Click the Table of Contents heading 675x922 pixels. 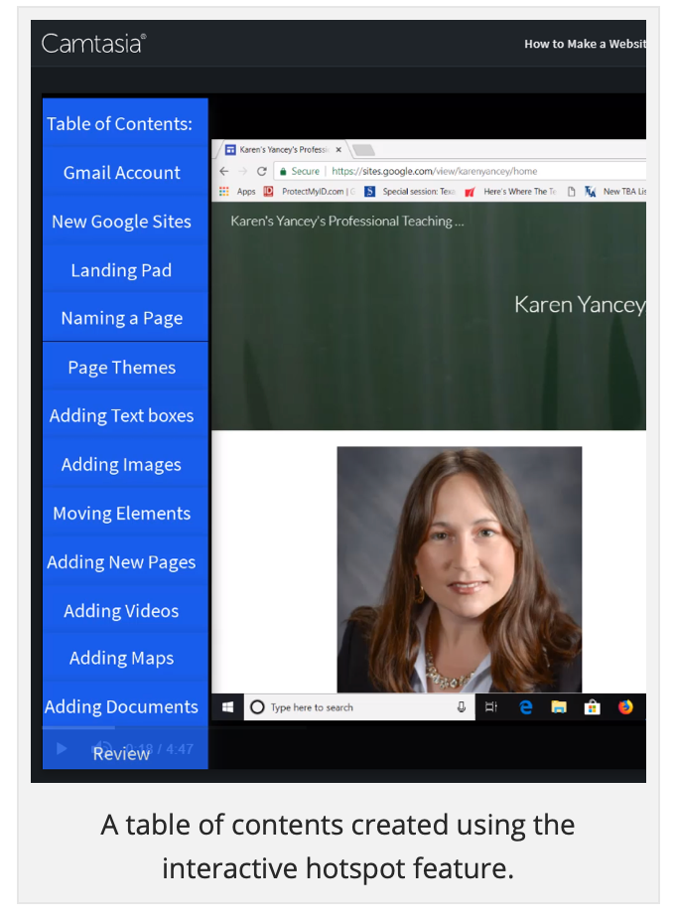pyautogui.click(x=120, y=124)
